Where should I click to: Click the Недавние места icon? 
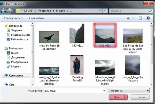coord(8,35)
